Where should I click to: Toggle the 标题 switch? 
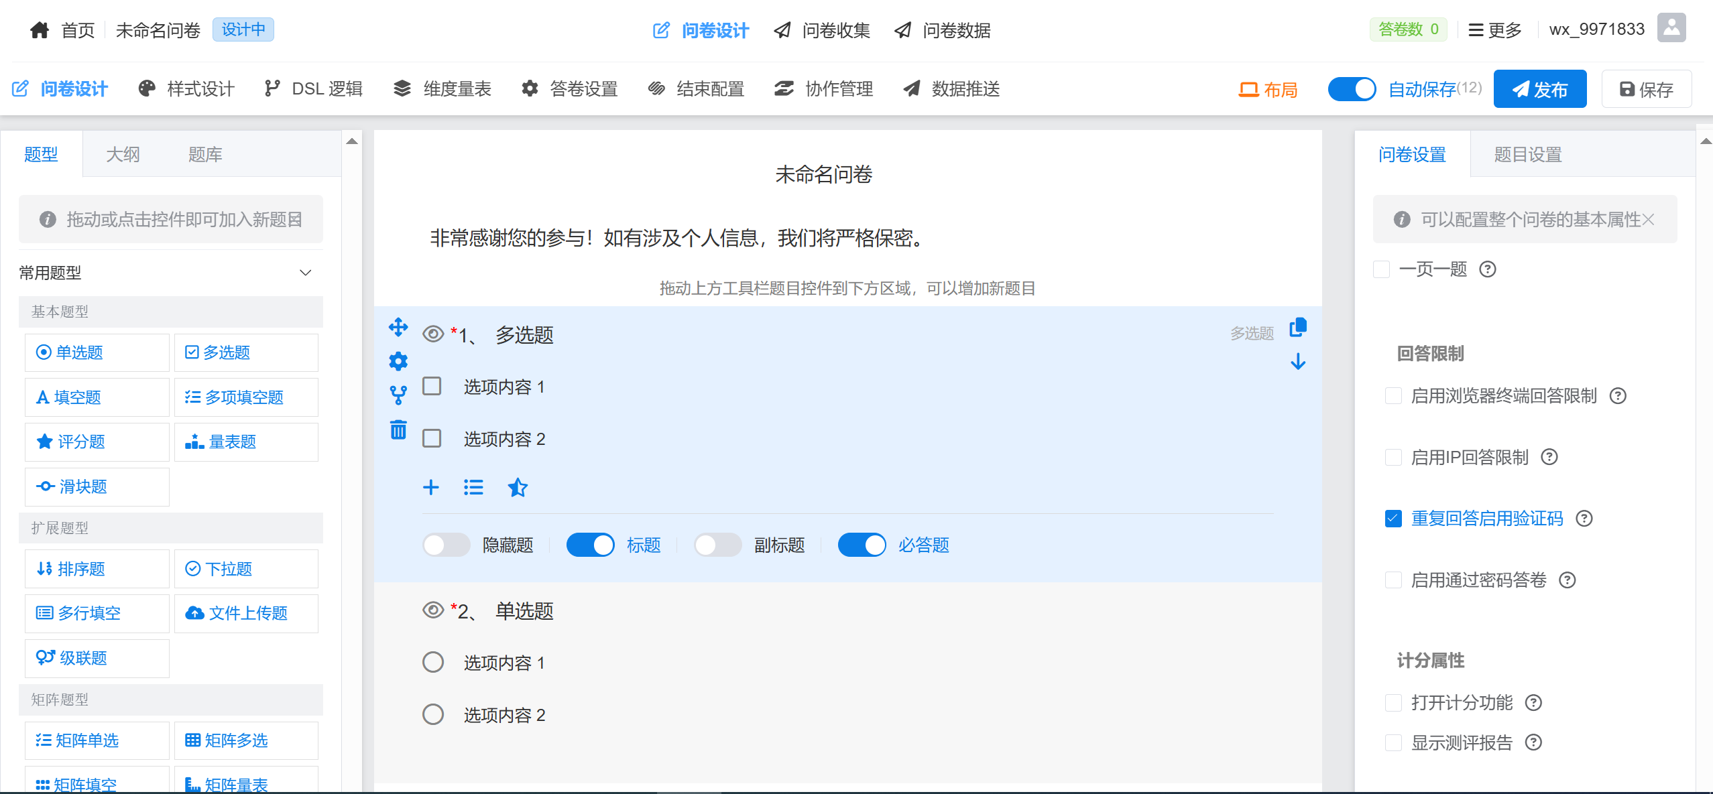point(591,545)
